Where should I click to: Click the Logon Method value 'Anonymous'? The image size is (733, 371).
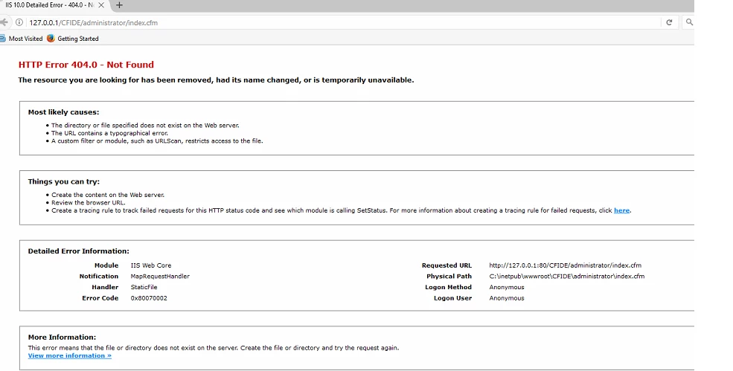pos(507,287)
